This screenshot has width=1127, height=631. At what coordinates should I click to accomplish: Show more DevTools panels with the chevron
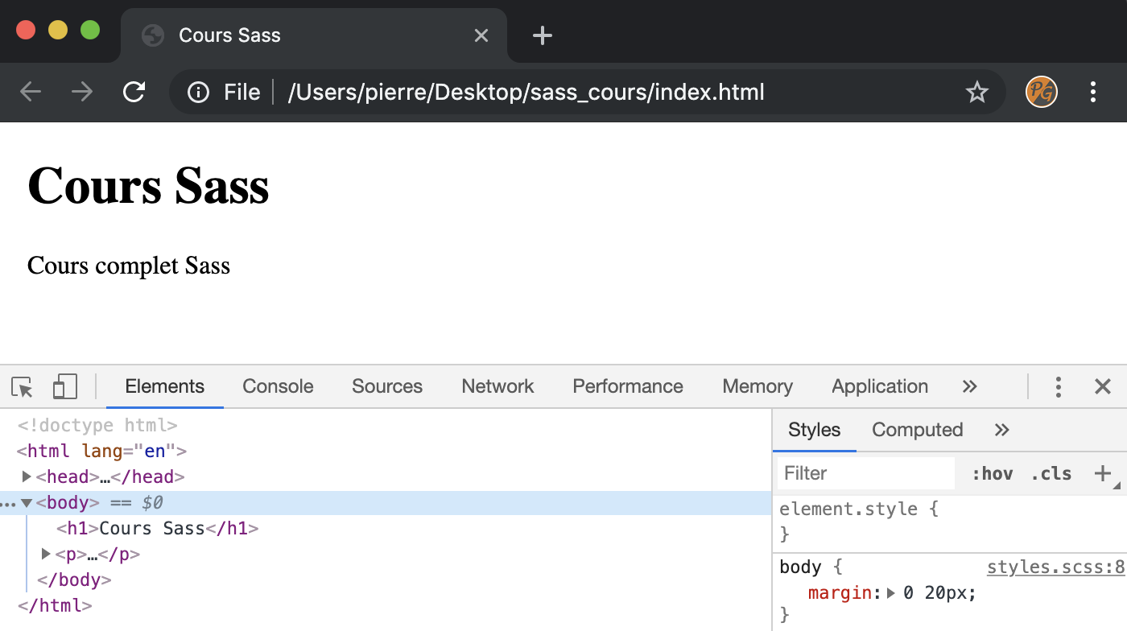(969, 387)
